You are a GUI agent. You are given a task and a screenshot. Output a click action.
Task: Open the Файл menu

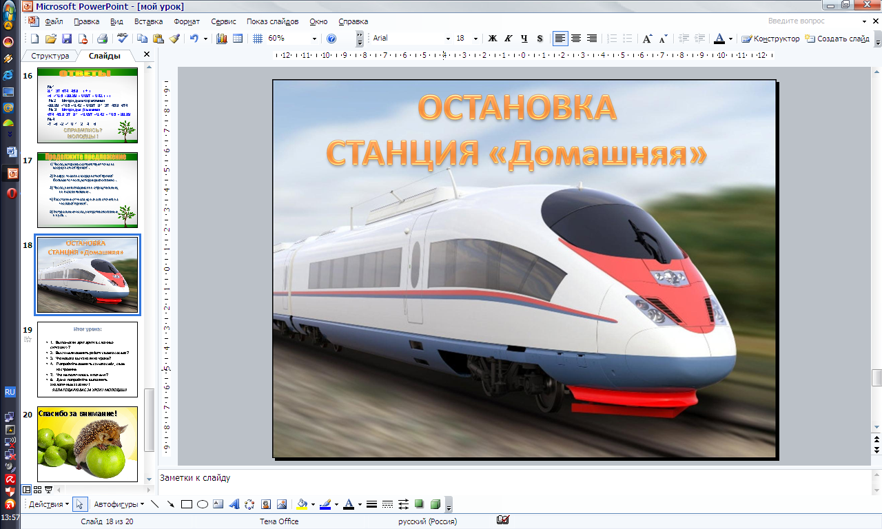[x=54, y=21]
